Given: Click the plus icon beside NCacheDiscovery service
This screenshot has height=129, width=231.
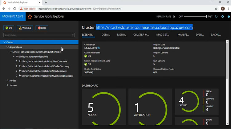Looking at the screenshot, I should coord(20,66).
